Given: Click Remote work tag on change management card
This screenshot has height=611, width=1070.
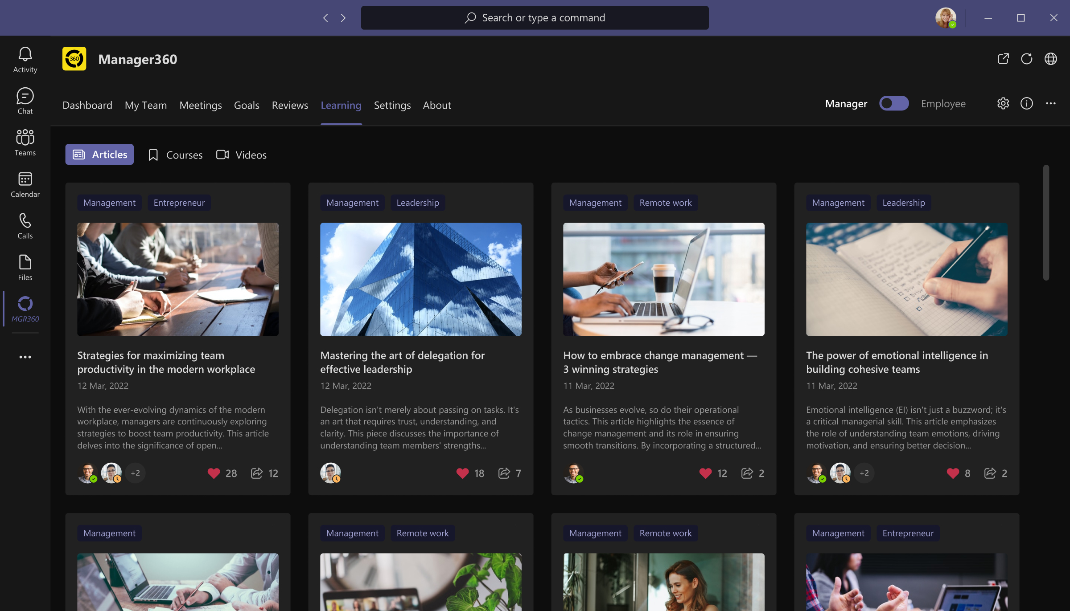Looking at the screenshot, I should [666, 203].
